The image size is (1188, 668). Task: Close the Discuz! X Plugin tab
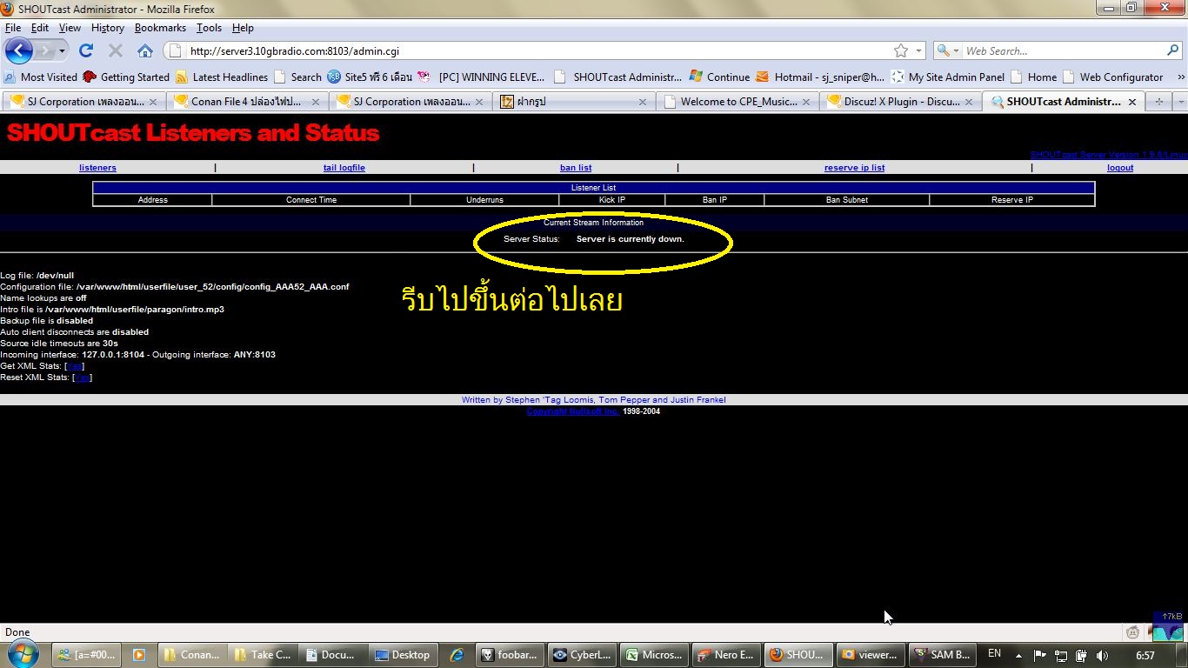point(969,102)
